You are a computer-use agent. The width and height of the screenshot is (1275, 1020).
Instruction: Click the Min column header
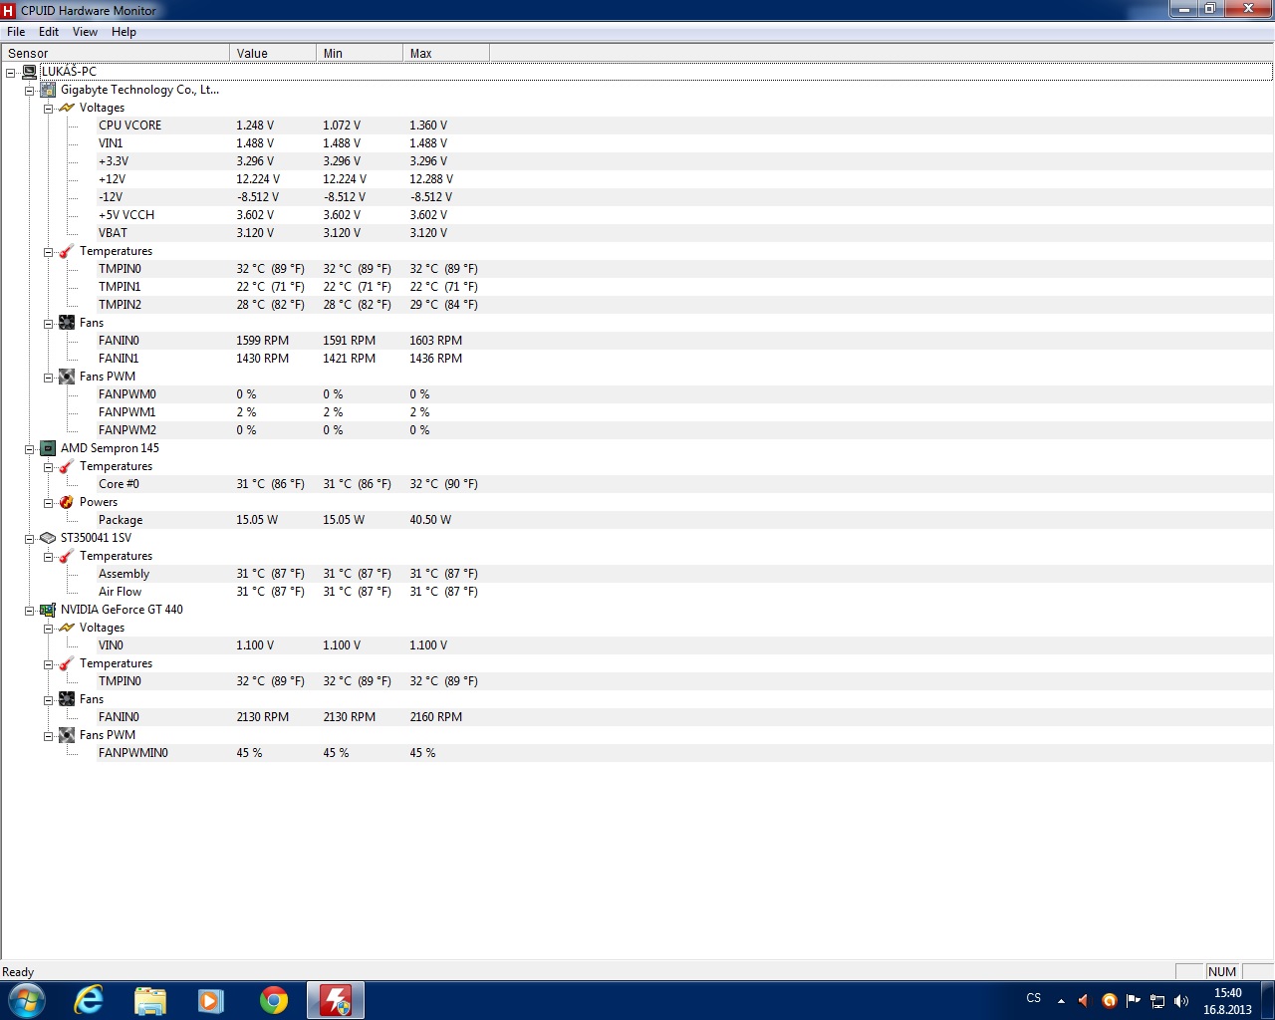(x=360, y=53)
